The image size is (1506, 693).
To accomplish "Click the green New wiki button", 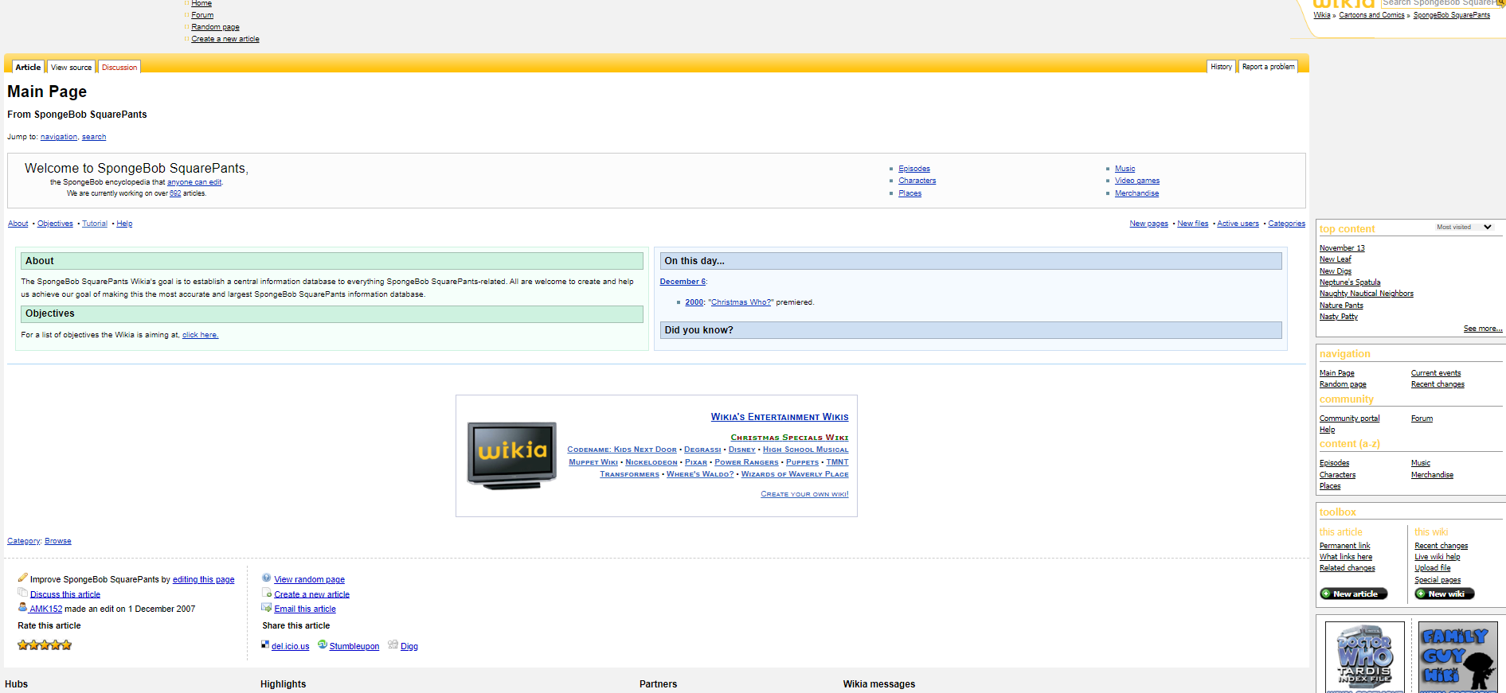I will point(1445,594).
